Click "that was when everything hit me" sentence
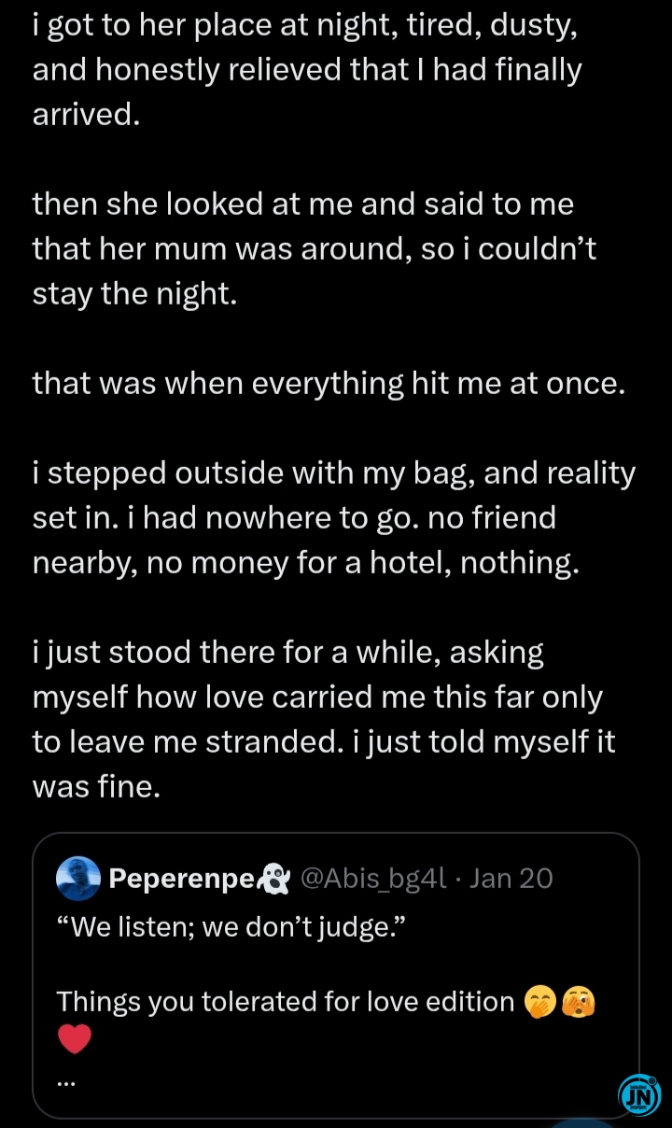The image size is (672, 1128). pos(328,383)
